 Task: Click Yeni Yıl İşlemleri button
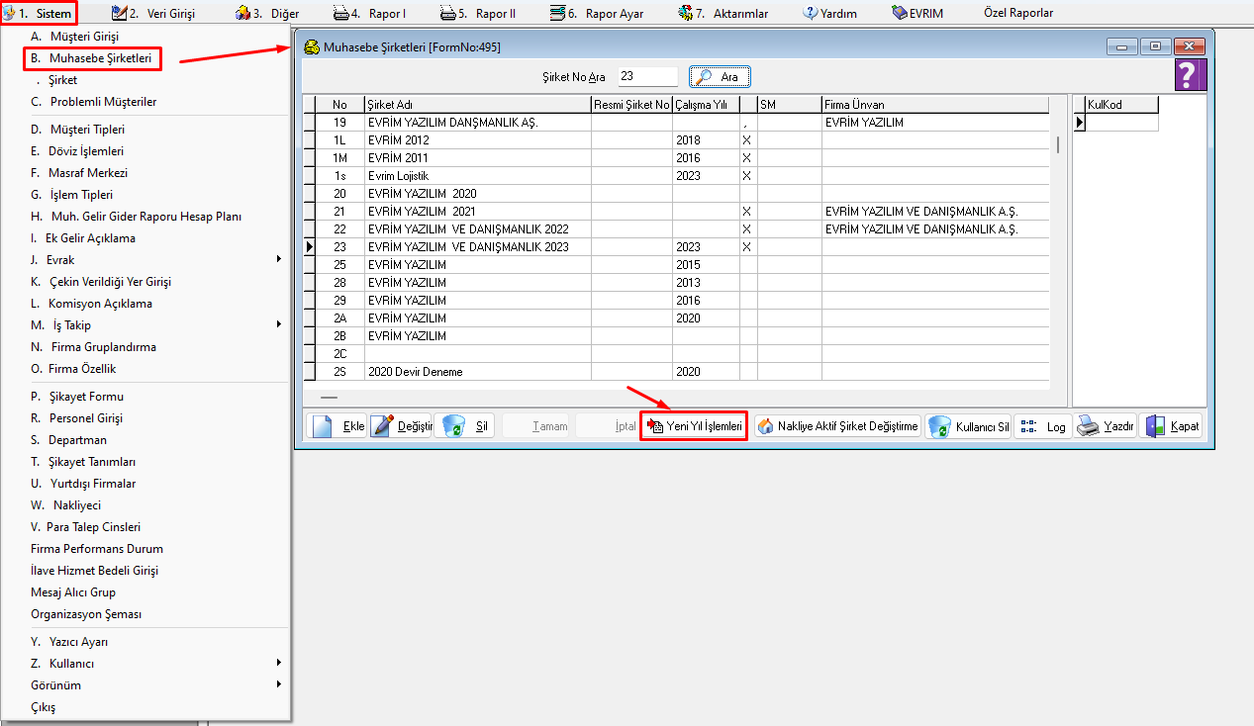coord(694,426)
